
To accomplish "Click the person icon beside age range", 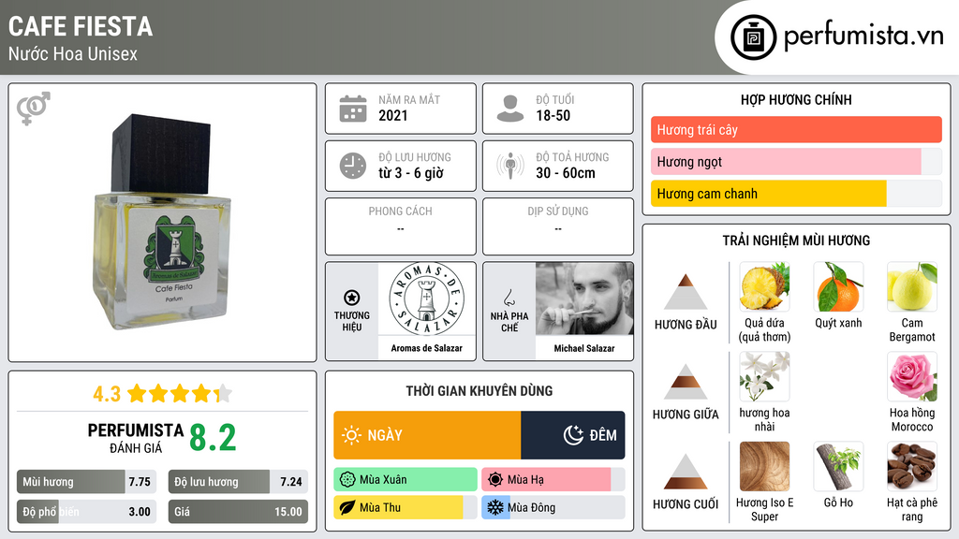I will [510, 109].
